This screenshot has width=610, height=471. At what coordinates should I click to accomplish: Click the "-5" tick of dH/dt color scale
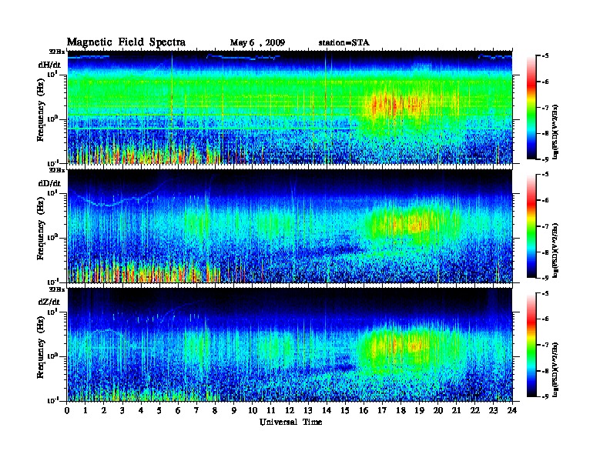click(x=545, y=56)
